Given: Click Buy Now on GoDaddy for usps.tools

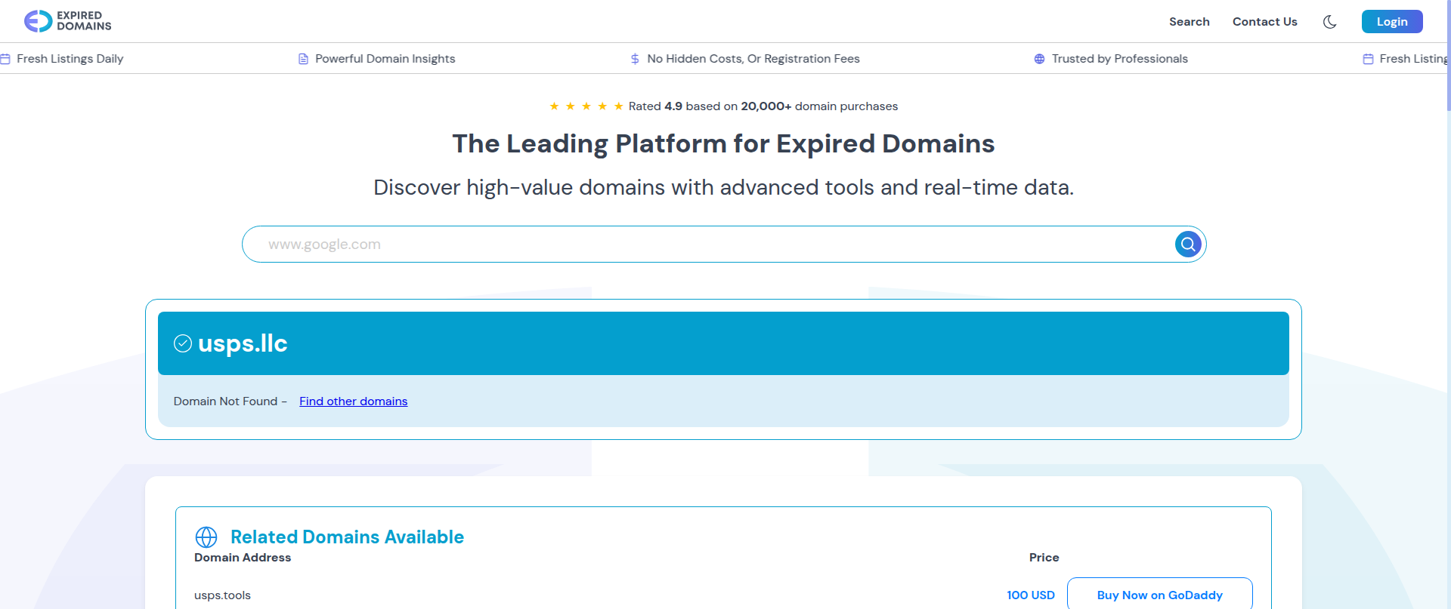Looking at the screenshot, I should [1160, 595].
